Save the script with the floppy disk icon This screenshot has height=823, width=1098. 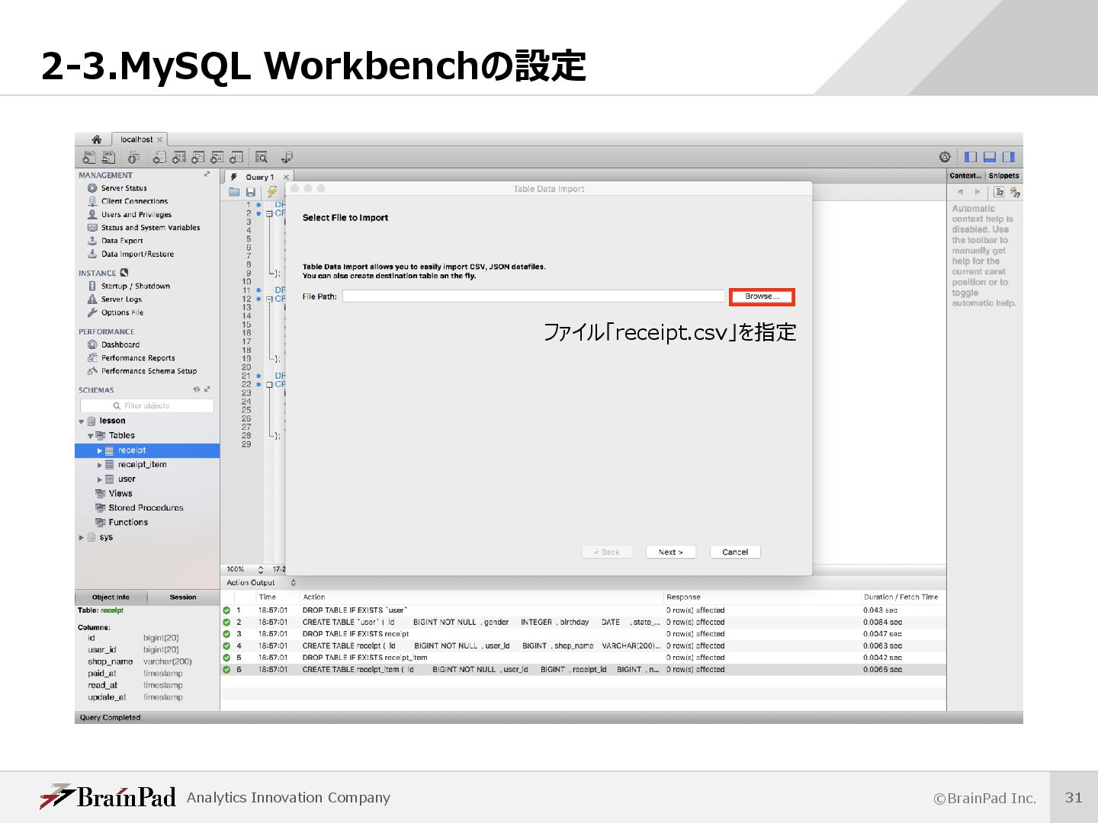pos(250,192)
